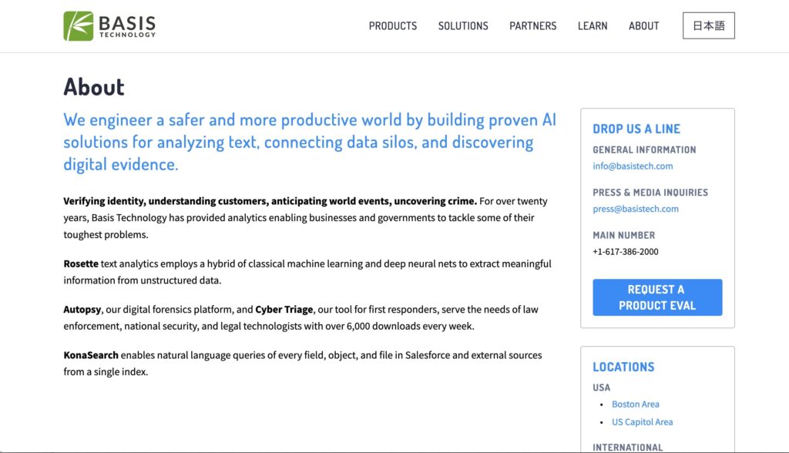Click the LOCATIONS sidebar heading
The width and height of the screenshot is (789, 453).
coord(623,367)
